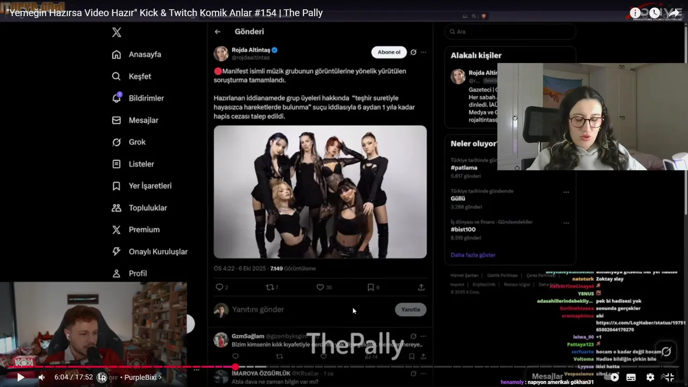The height and width of the screenshot is (387, 688).
Task: Open Listeler in the sidebar
Action: pos(133,164)
